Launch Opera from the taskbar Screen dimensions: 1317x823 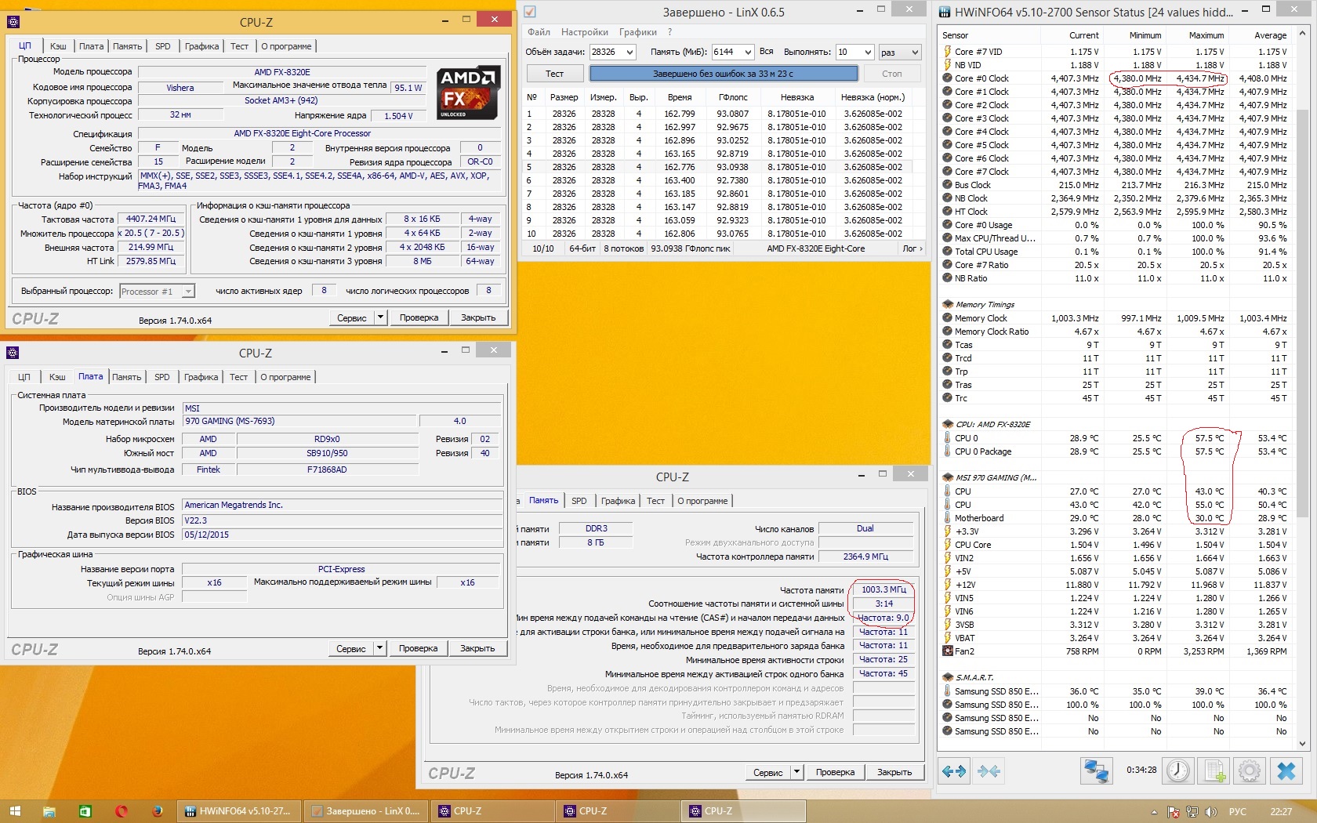click(x=122, y=811)
